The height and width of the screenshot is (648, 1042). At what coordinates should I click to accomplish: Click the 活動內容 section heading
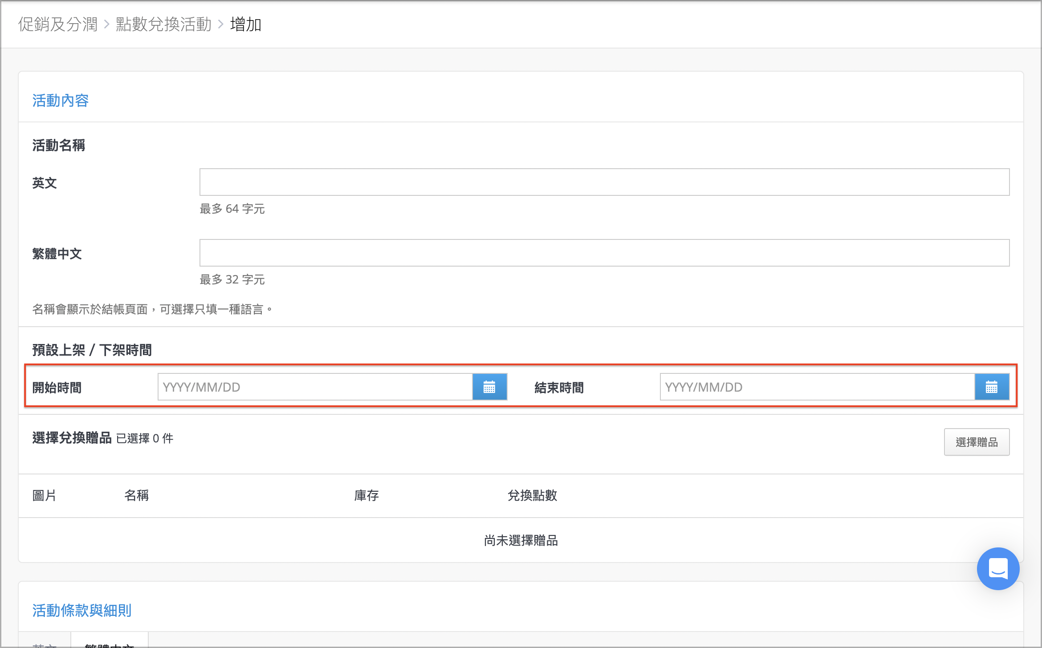[61, 101]
